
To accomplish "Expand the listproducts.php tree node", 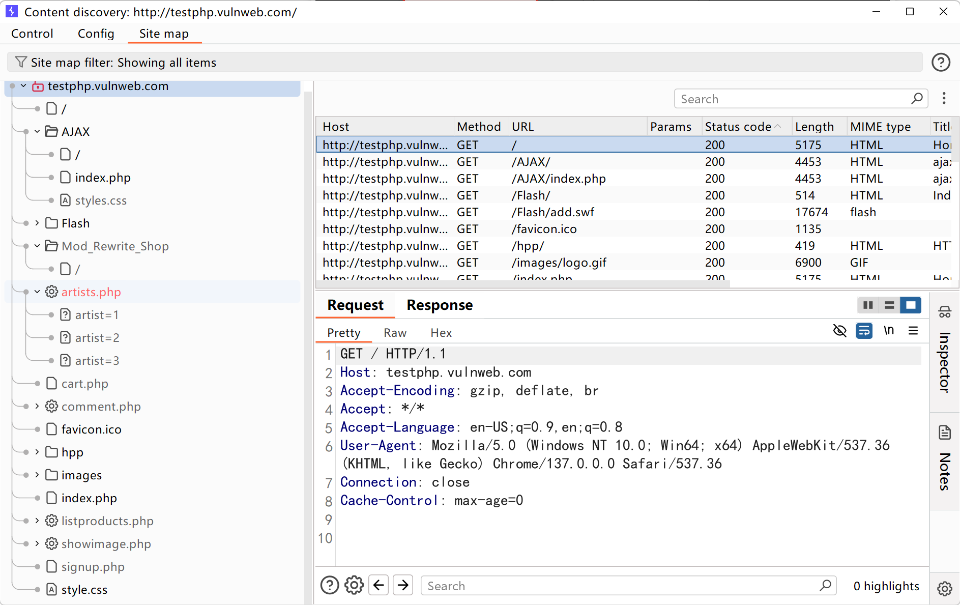I will (37, 521).
